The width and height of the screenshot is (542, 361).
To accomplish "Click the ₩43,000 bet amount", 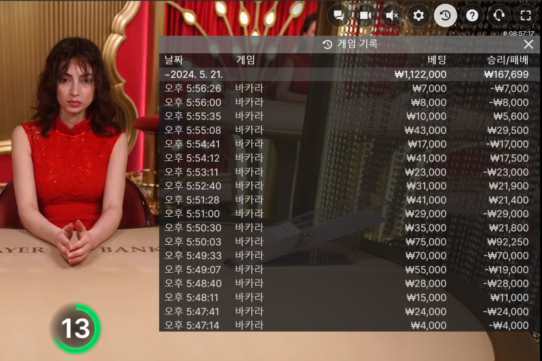I will (x=426, y=131).
